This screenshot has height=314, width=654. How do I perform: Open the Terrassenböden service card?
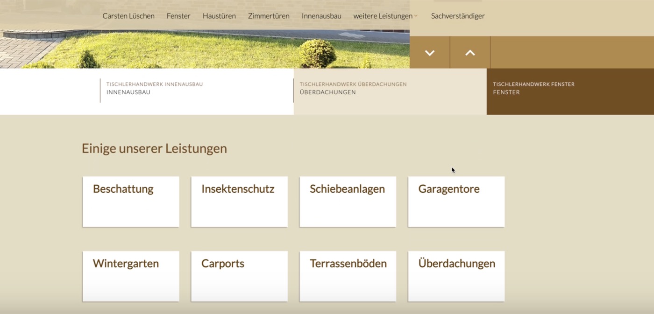pos(348,276)
